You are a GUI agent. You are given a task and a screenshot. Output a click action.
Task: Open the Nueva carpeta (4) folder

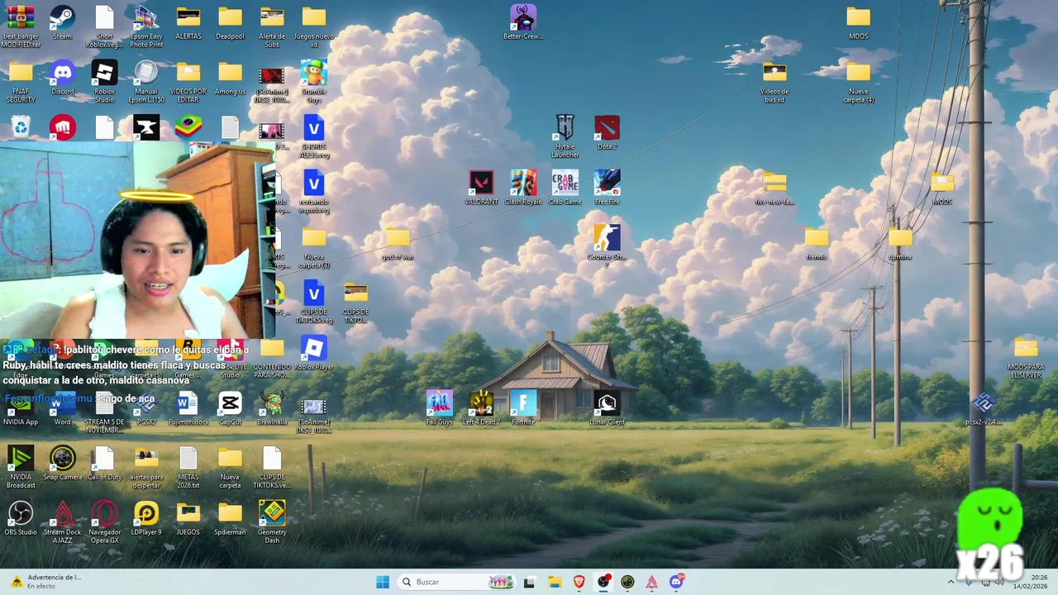[858, 81]
